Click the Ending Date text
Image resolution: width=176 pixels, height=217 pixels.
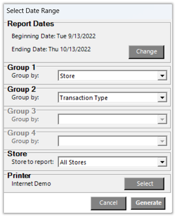pos(51,49)
